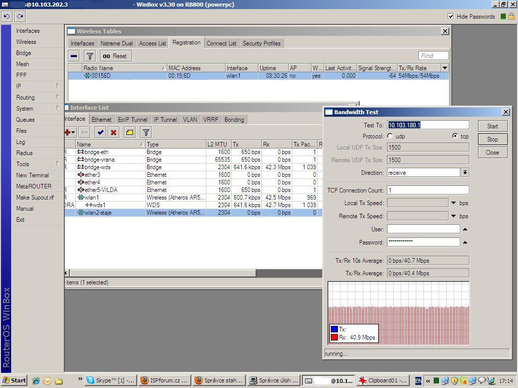Click the red plus add interface icon
Image resolution: width=518 pixels, height=388 pixels.
click(68, 132)
